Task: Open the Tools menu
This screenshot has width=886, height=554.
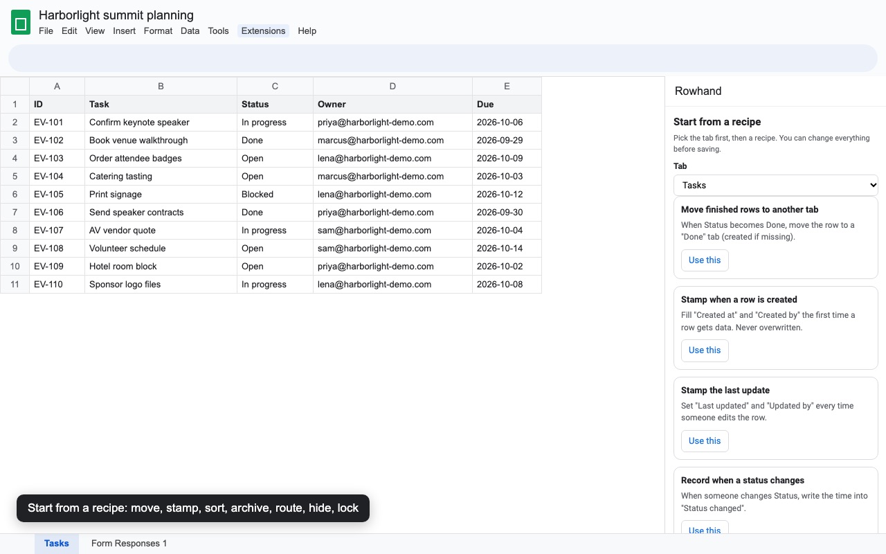Action: tap(219, 30)
